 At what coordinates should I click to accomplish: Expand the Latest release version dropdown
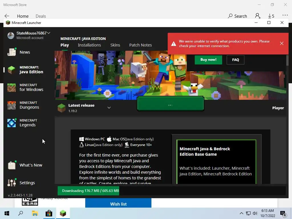click(x=109, y=108)
